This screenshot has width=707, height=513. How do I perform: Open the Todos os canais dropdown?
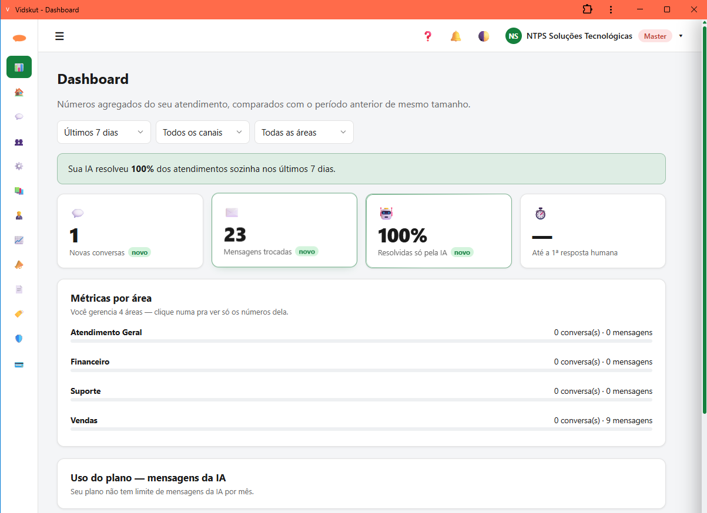pyautogui.click(x=203, y=132)
